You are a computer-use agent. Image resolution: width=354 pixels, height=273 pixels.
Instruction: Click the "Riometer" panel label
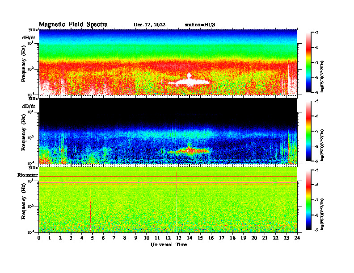pos(28,175)
